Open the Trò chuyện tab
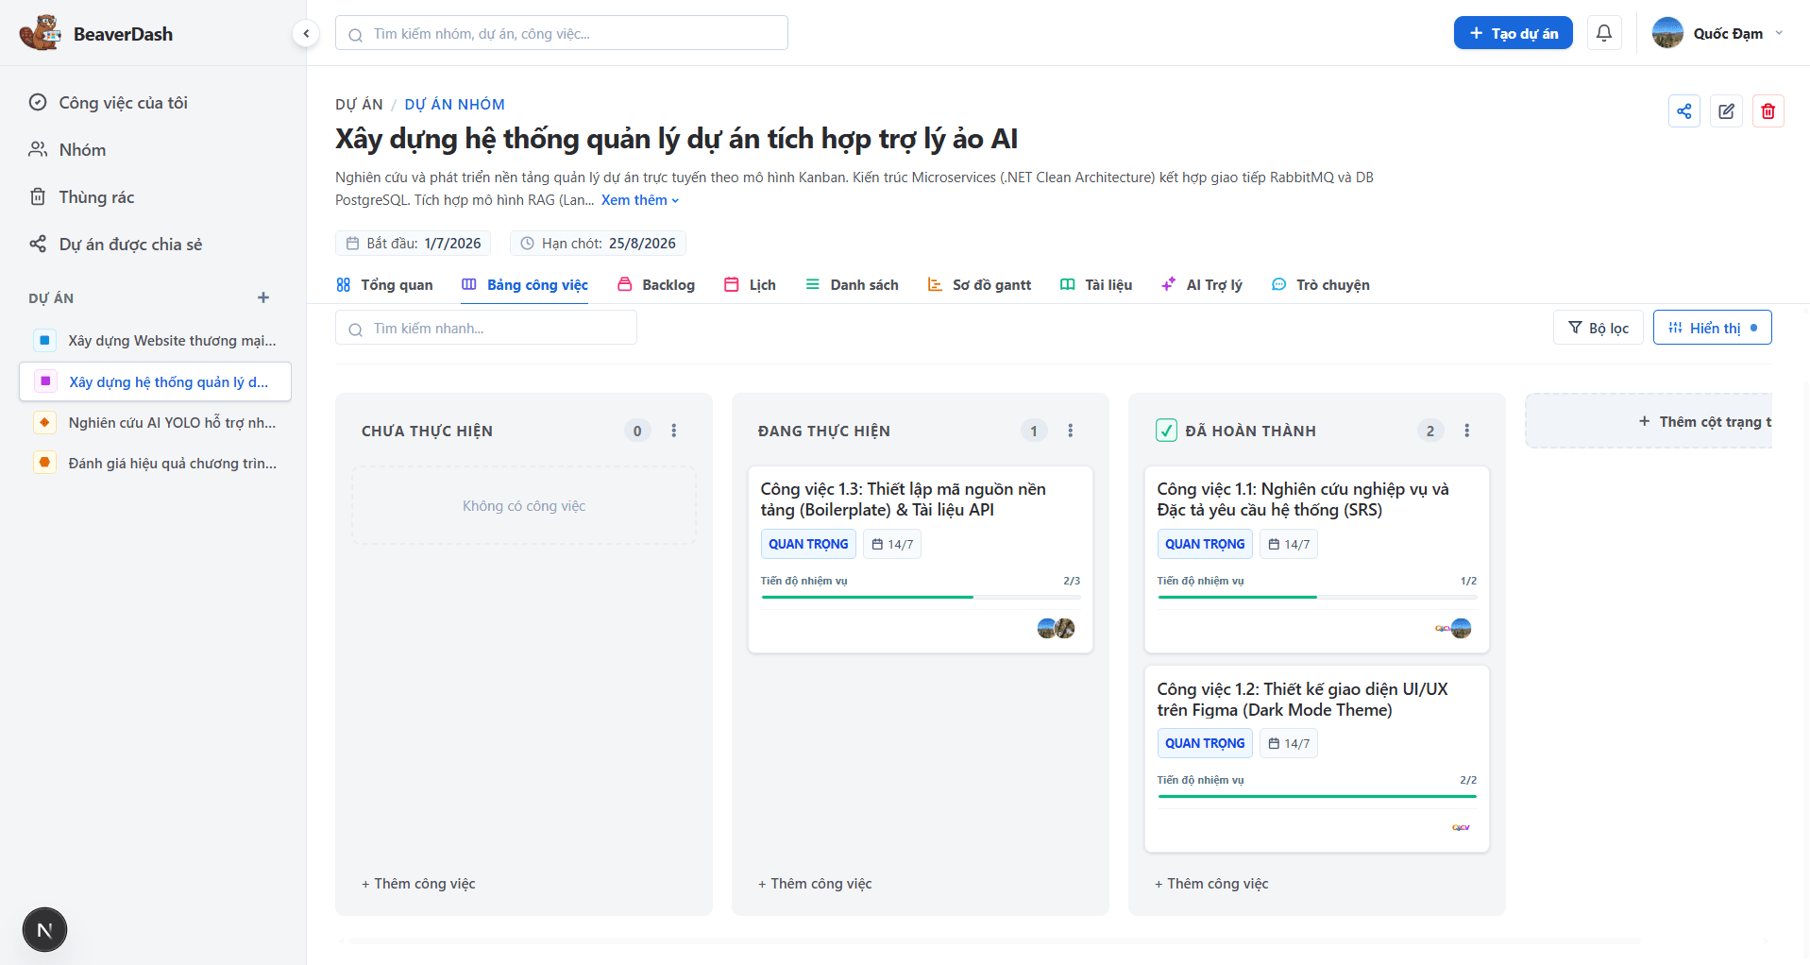 coord(1320,284)
